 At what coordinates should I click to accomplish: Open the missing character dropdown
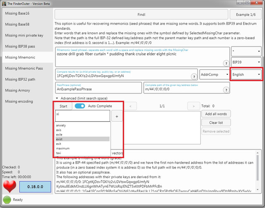click(x=246, y=51)
